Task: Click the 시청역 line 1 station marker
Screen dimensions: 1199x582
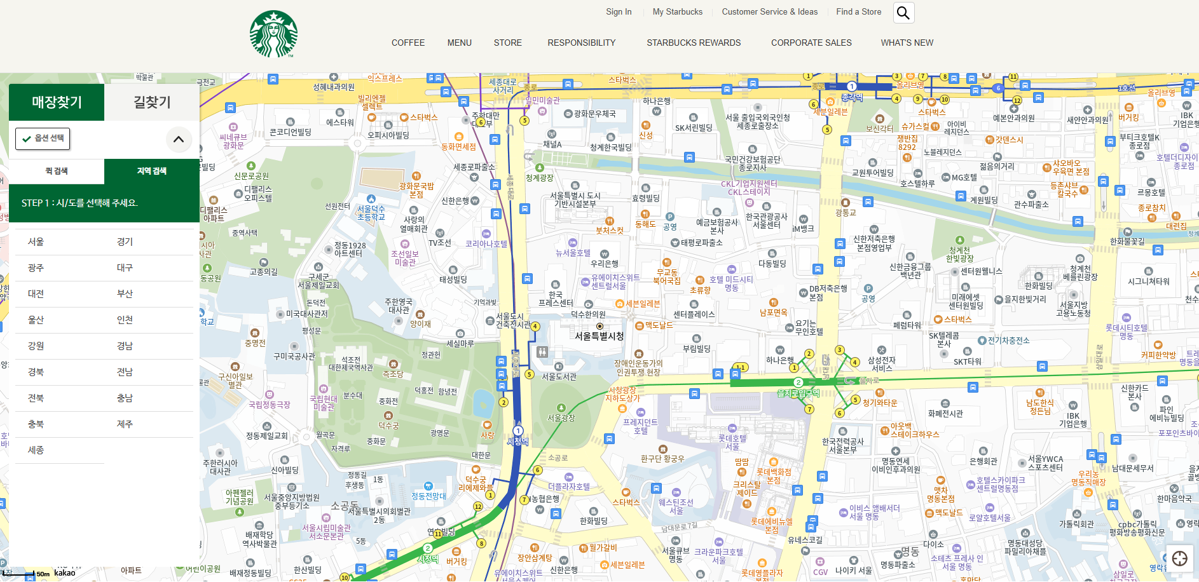Action: click(518, 431)
